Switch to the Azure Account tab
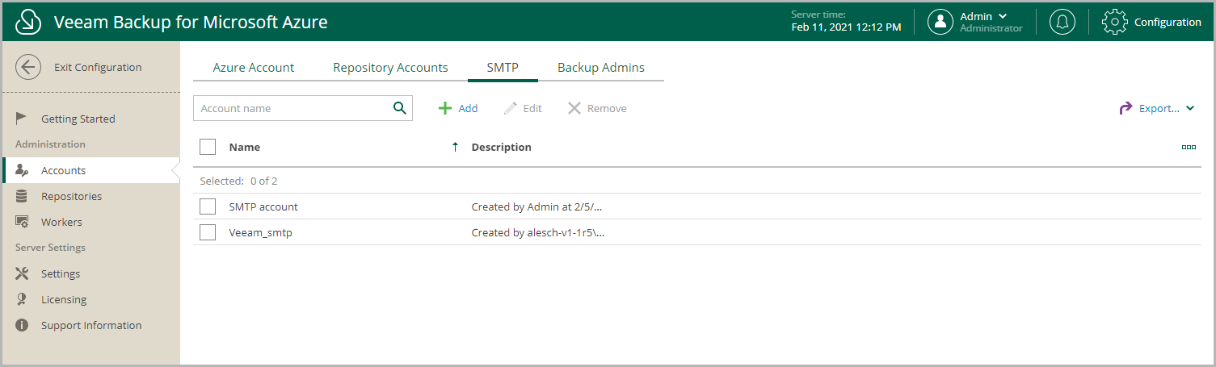 pyautogui.click(x=254, y=68)
